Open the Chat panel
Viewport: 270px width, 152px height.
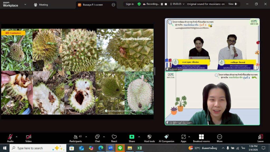coord(97,138)
